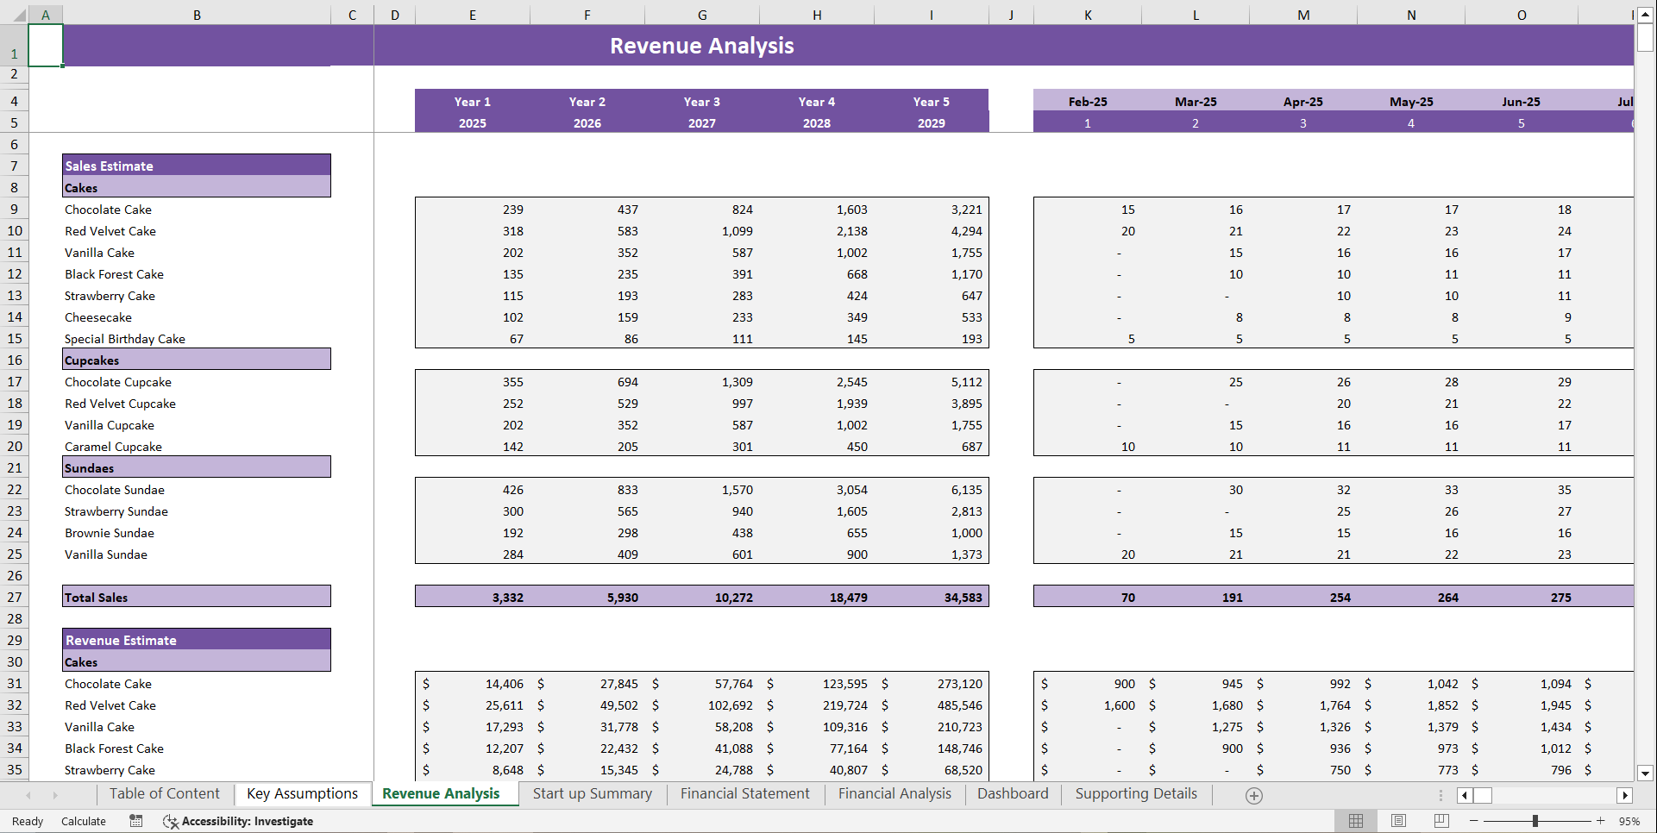Viewport: 1657px width, 833px height.
Task: Click the right sheet navigation arrow
Action: [x=56, y=795]
